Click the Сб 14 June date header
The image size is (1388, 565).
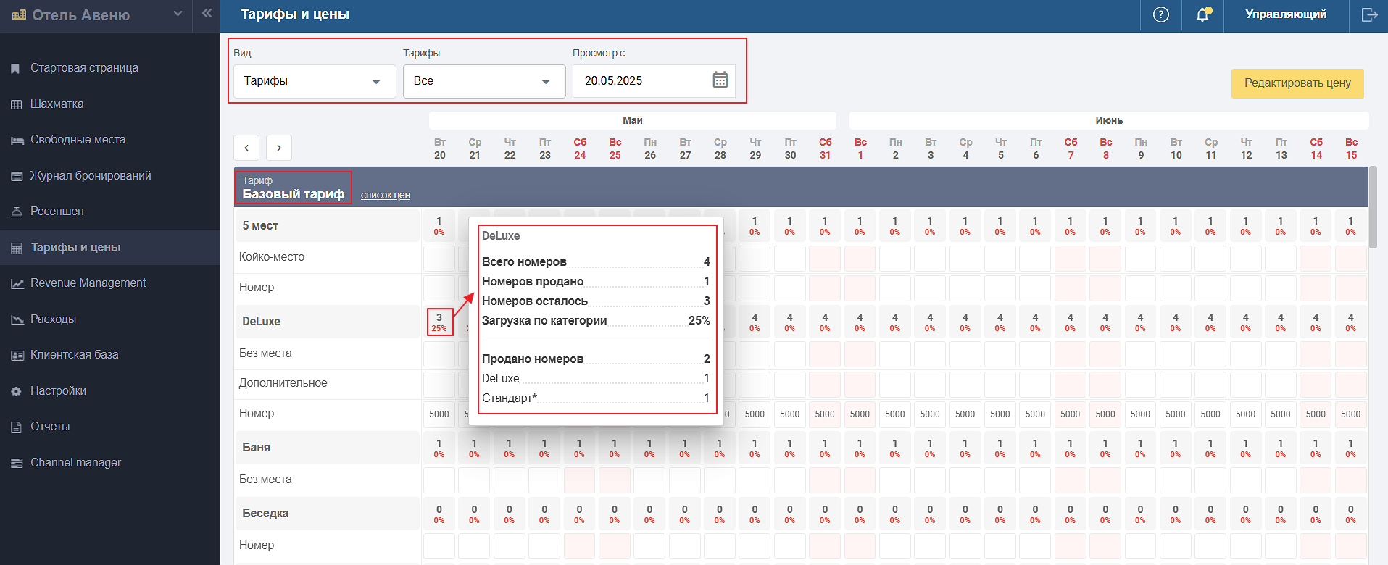(1316, 148)
